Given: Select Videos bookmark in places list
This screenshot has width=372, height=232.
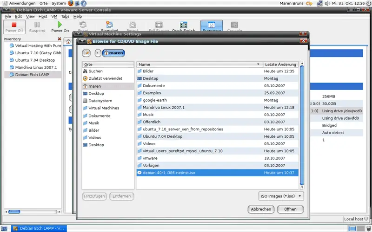Looking at the screenshot, I should [x=108, y=137].
